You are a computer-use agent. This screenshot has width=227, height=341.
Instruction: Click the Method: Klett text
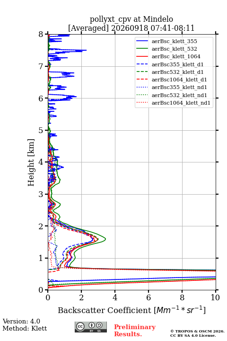point(25,328)
